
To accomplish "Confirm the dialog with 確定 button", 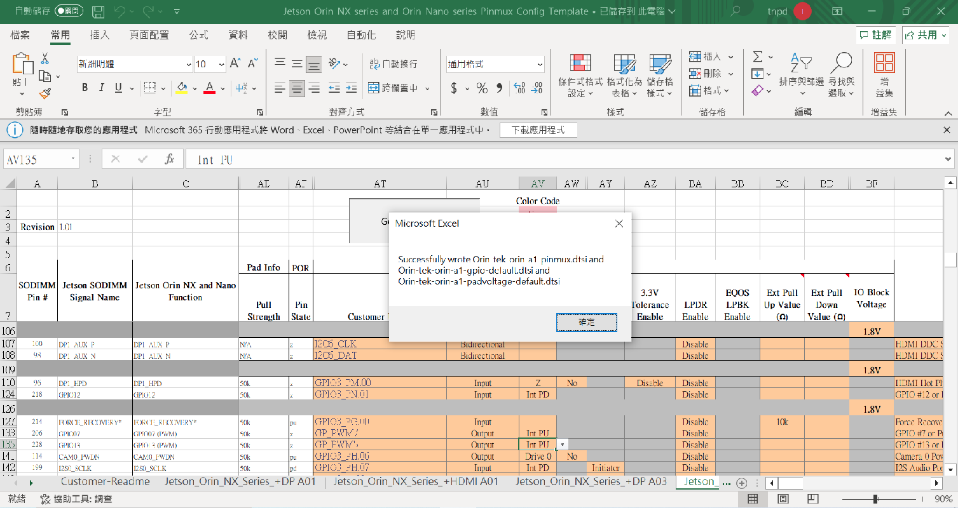I will pyautogui.click(x=586, y=323).
